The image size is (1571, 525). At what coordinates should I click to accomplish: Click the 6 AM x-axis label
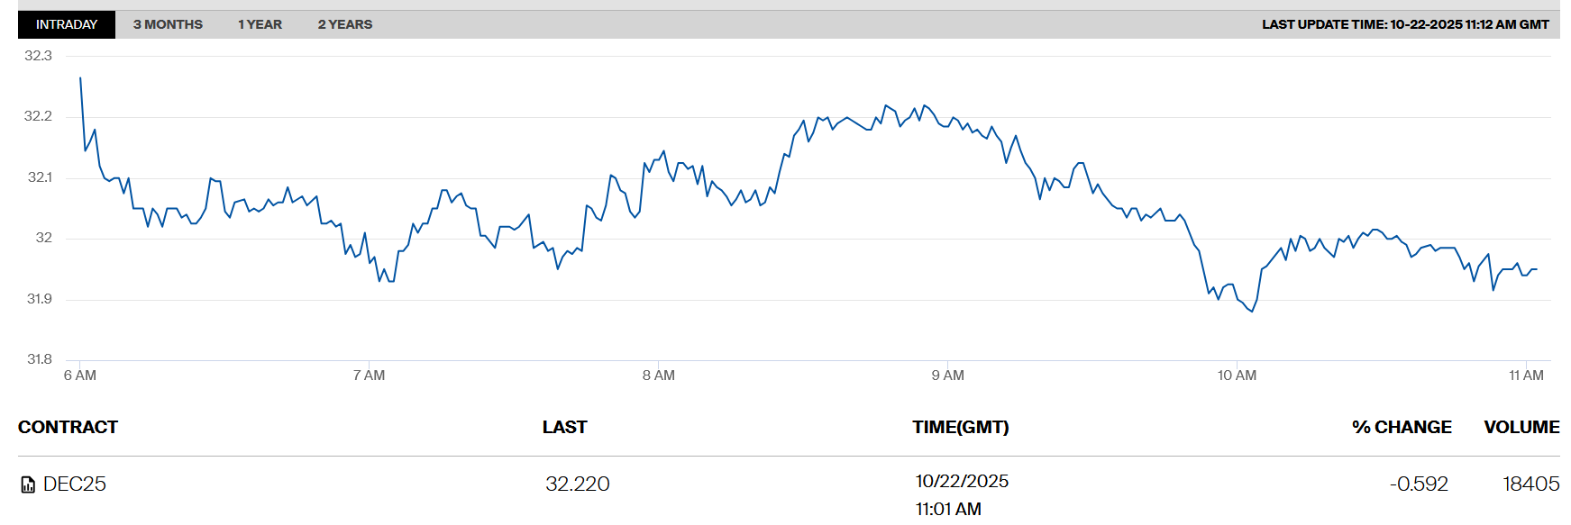(80, 376)
